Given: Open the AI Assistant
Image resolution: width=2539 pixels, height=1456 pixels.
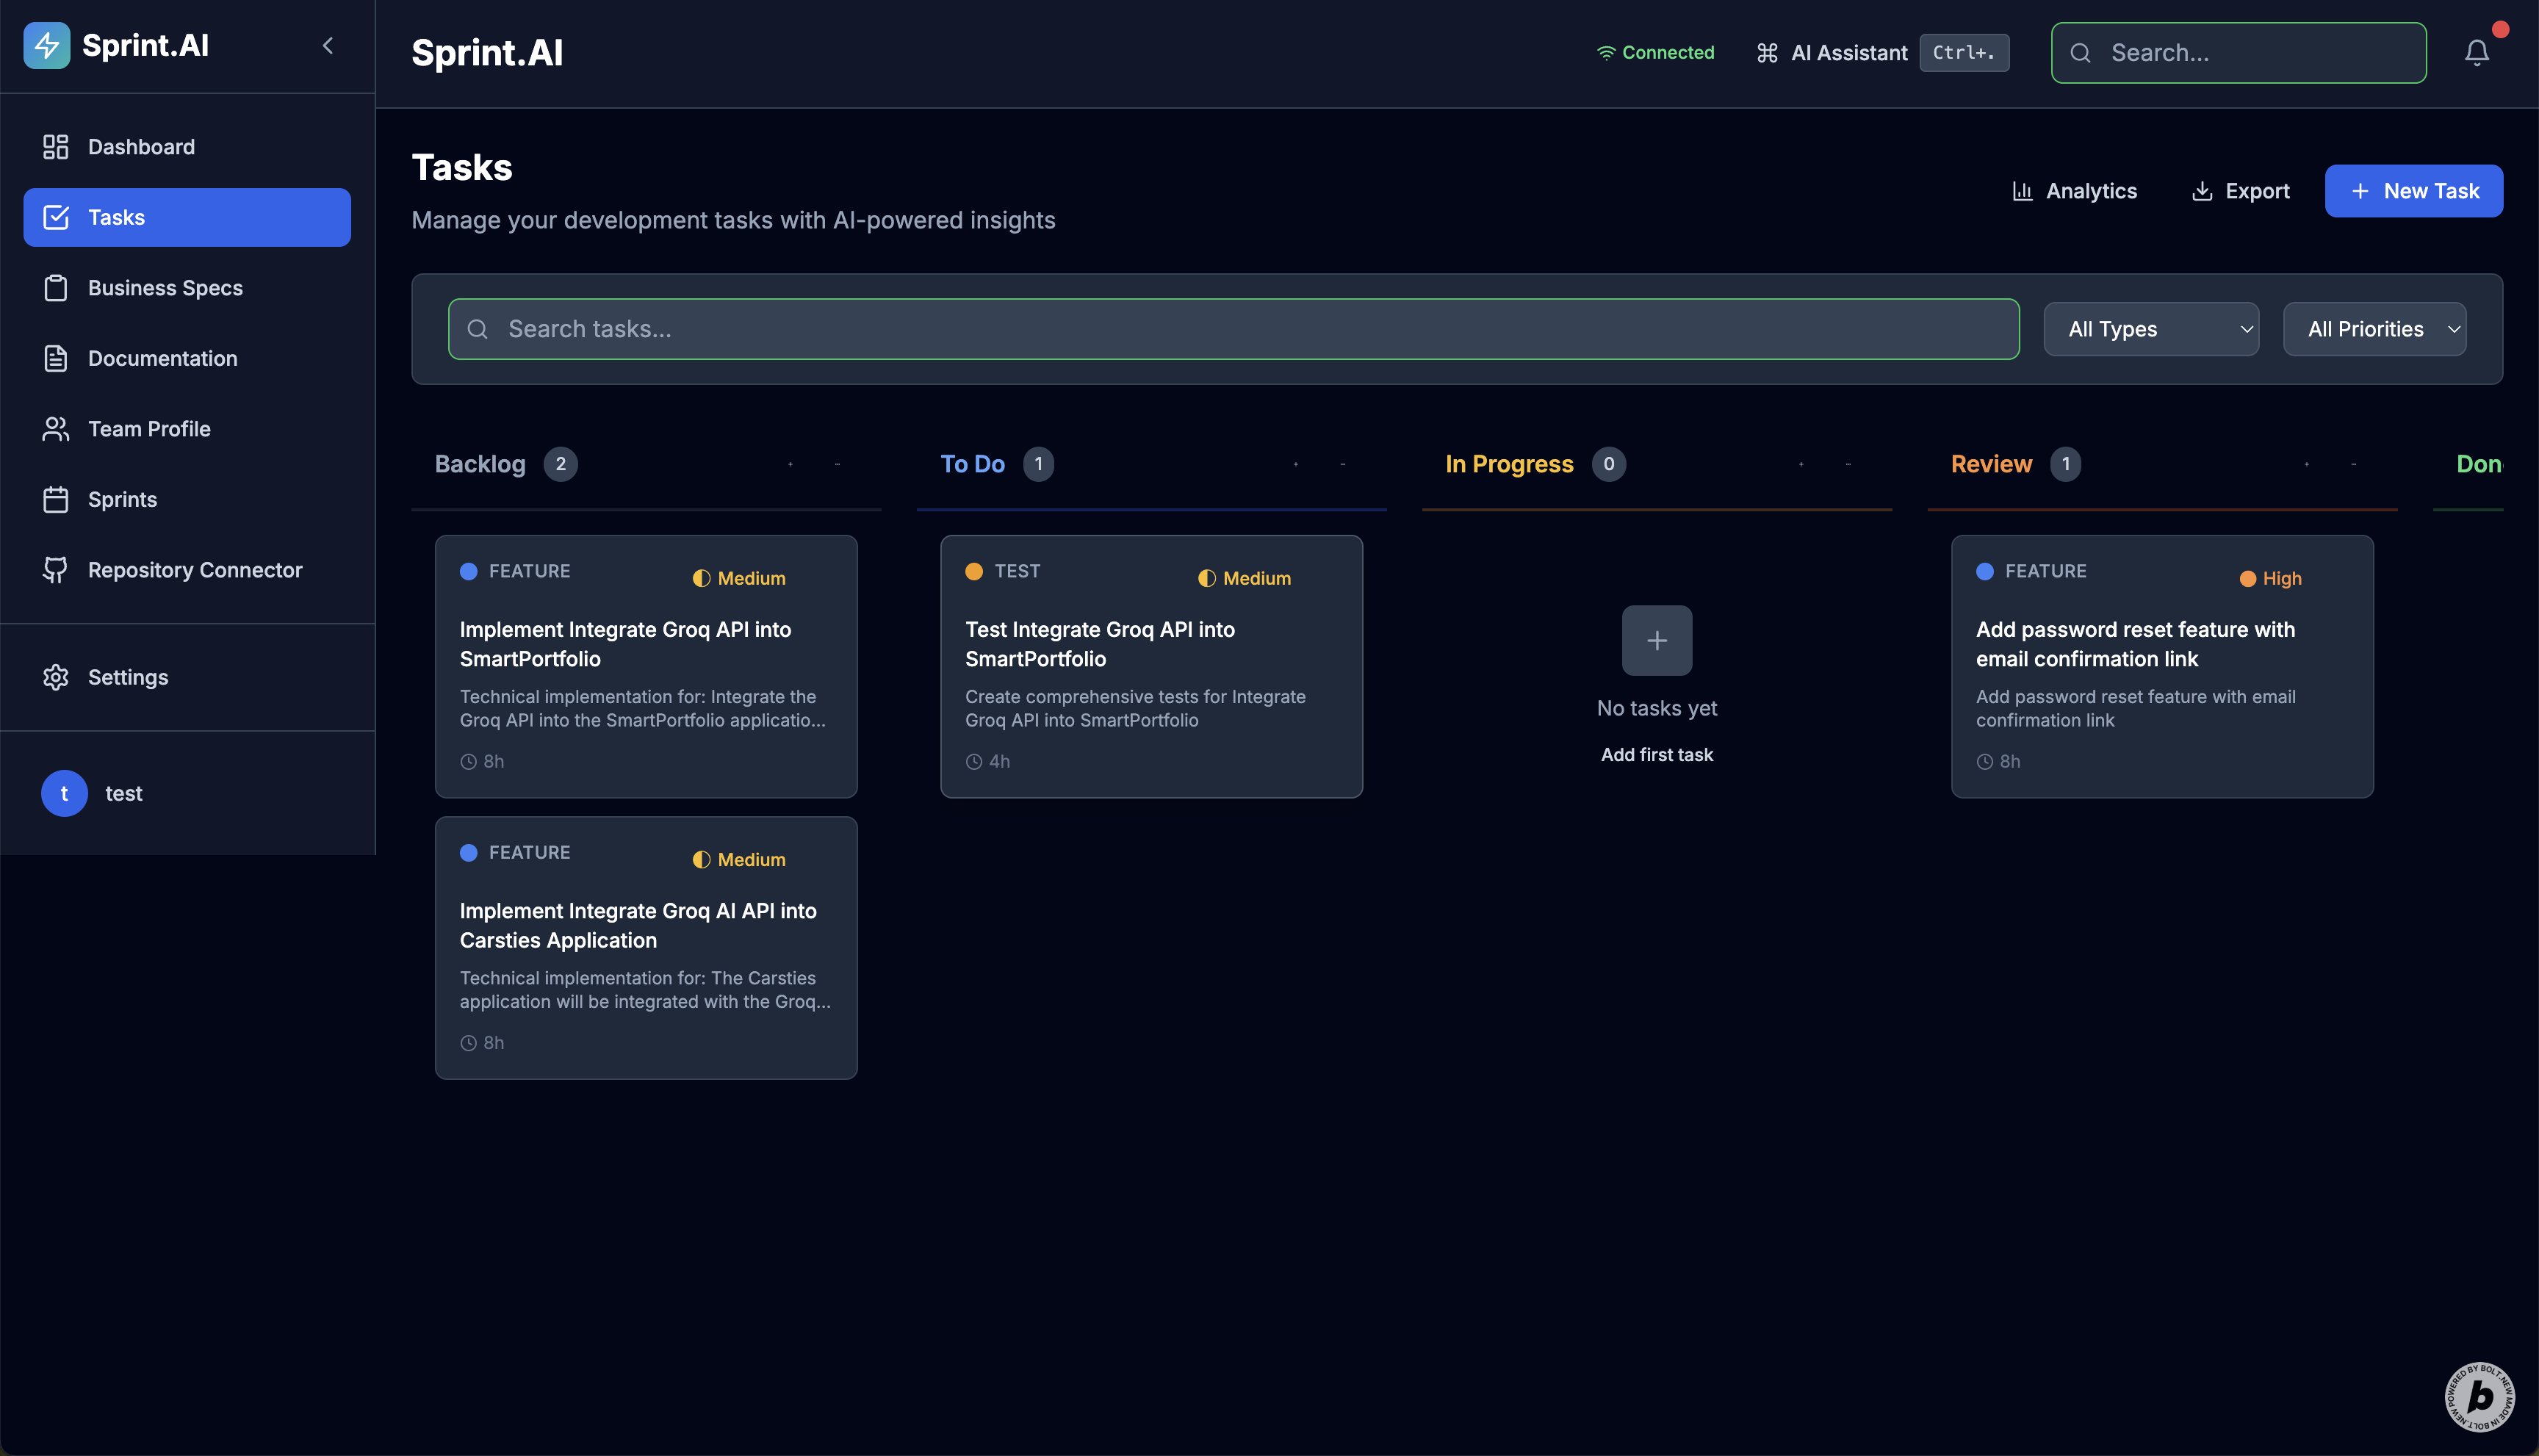Looking at the screenshot, I should [x=1849, y=52].
